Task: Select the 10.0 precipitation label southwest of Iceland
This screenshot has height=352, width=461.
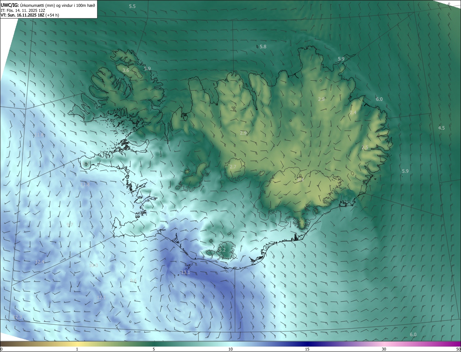Action: (93, 265)
